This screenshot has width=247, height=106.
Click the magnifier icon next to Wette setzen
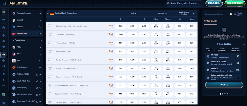[235, 14]
